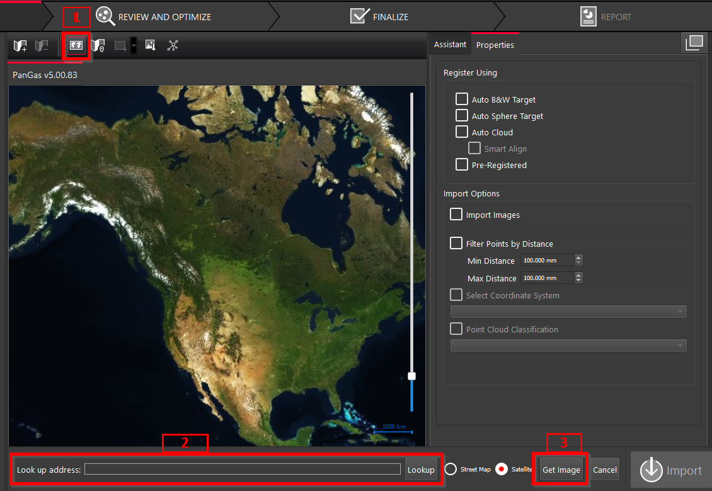Screen dimensions: 712x491
Task: Switch to the Assistant tab
Action: [450, 45]
